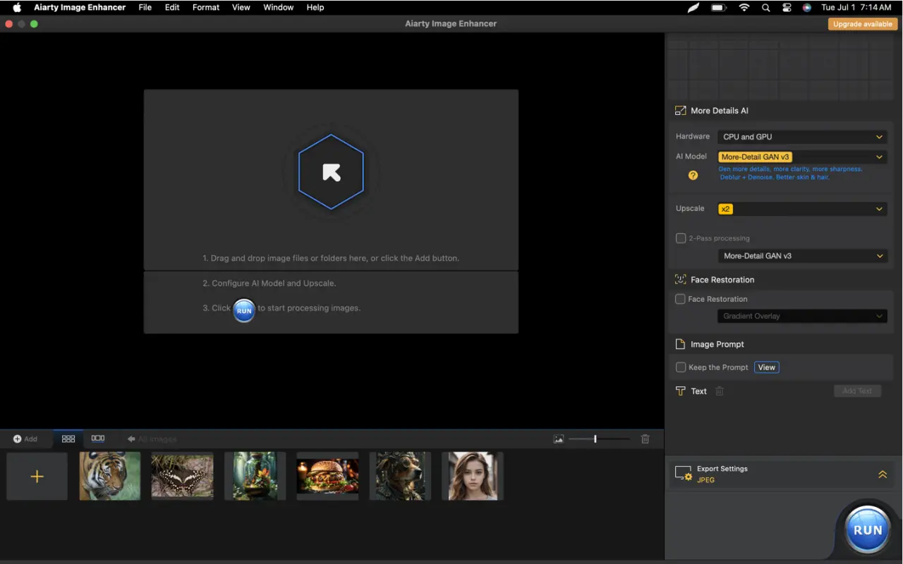This screenshot has width=903, height=564.
Task: Click the Export Settings icon
Action: tap(683, 474)
